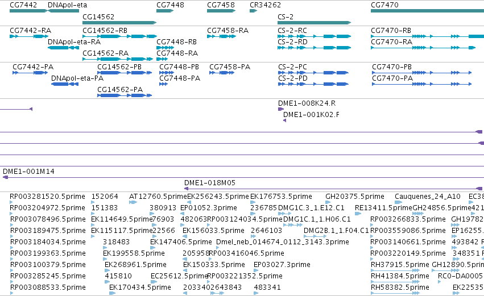
Task: Click EST GH20375.5prime
Action: tap(355, 197)
